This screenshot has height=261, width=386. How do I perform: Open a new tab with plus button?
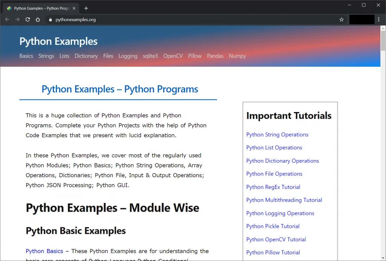click(x=86, y=8)
